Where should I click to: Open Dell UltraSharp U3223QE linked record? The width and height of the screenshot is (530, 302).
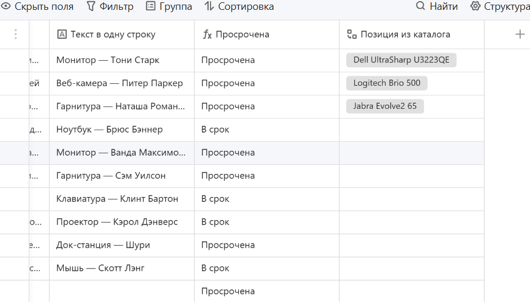click(401, 60)
